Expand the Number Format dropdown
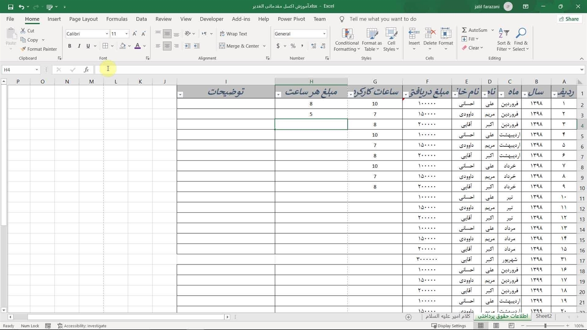This screenshot has height=330, width=587. point(324,34)
